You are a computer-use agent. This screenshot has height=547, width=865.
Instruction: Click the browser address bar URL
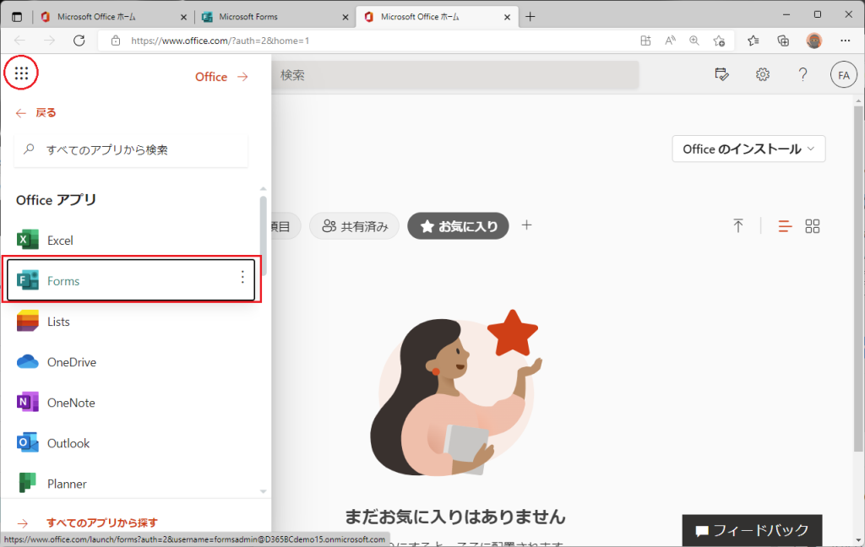click(220, 41)
